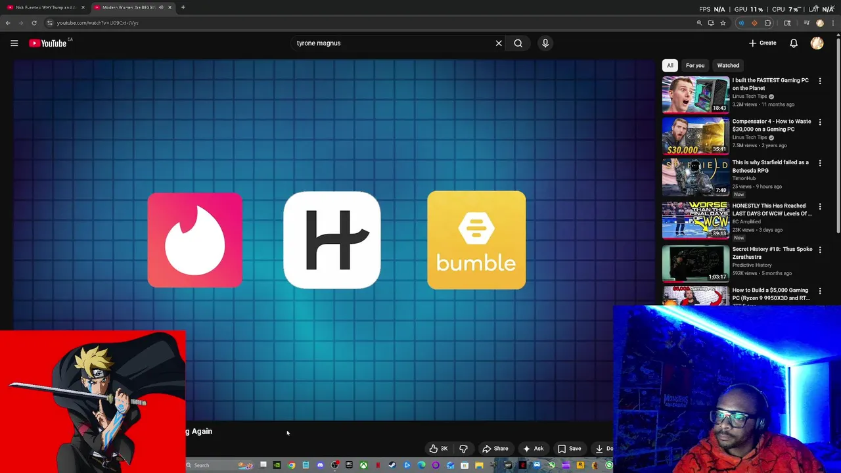Open the YouTube hamburger guide menu

click(x=14, y=43)
